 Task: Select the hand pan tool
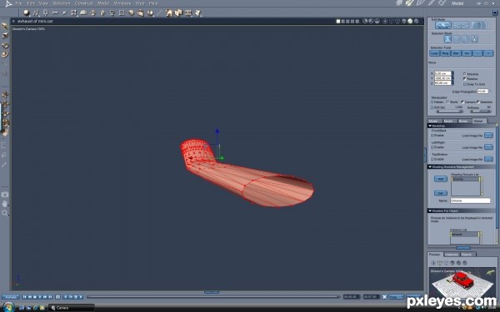5,204
